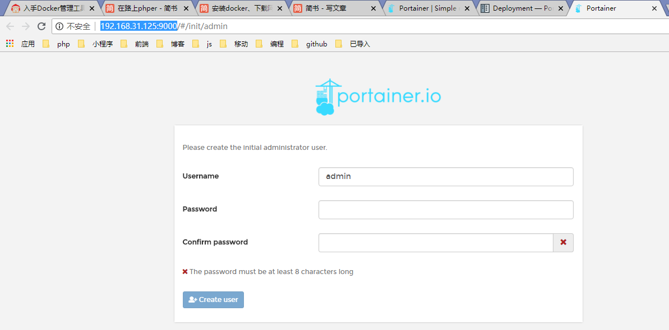
Task: Reload the page with the refresh icon
Action: 41,26
